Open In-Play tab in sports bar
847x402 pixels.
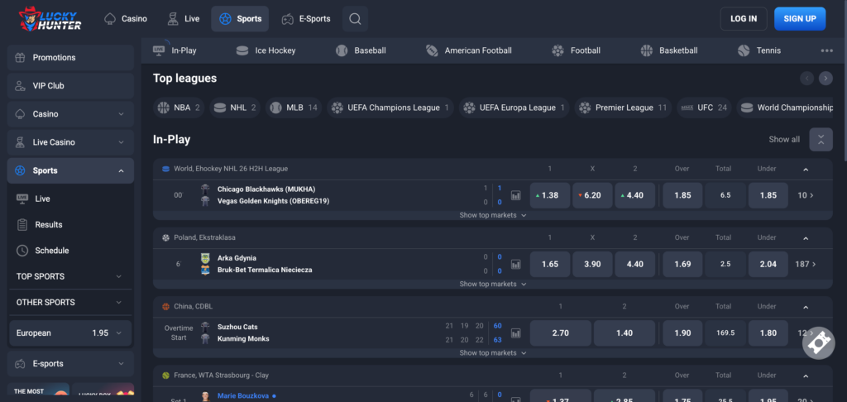click(175, 50)
